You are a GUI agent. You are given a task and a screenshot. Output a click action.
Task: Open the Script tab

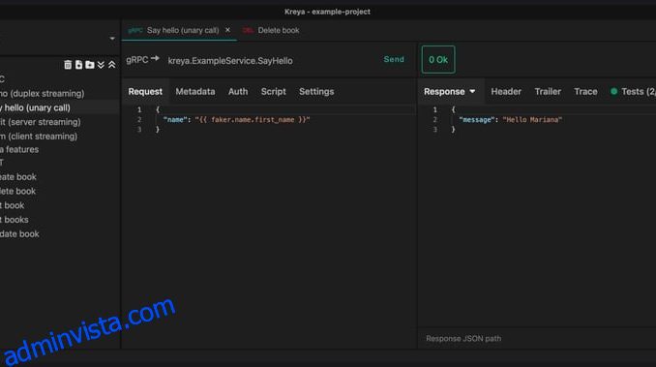(273, 92)
